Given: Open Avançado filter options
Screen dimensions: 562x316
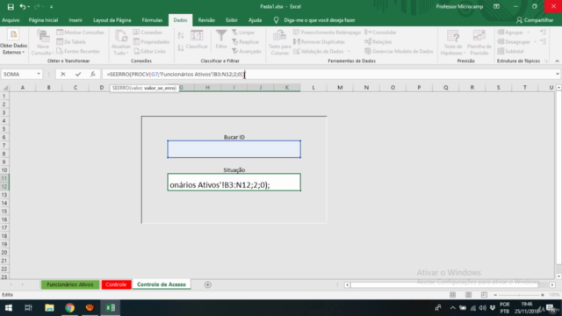Looking at the screenshot, I should click(x=247, y=51).
